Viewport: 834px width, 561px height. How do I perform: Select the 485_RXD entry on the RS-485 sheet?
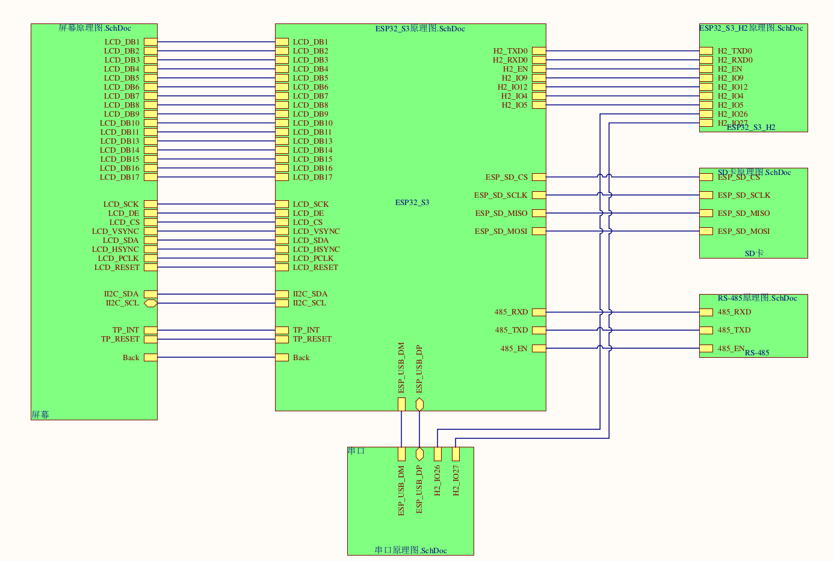pyautogui.click(x=706, y=312)
